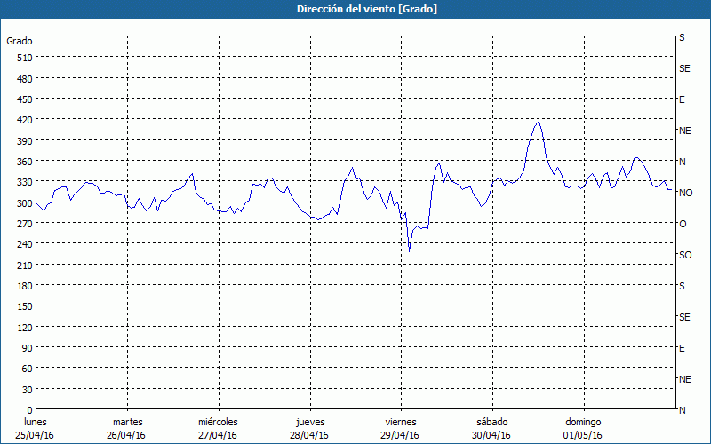Select the 'SO' compass direction label

684,255
